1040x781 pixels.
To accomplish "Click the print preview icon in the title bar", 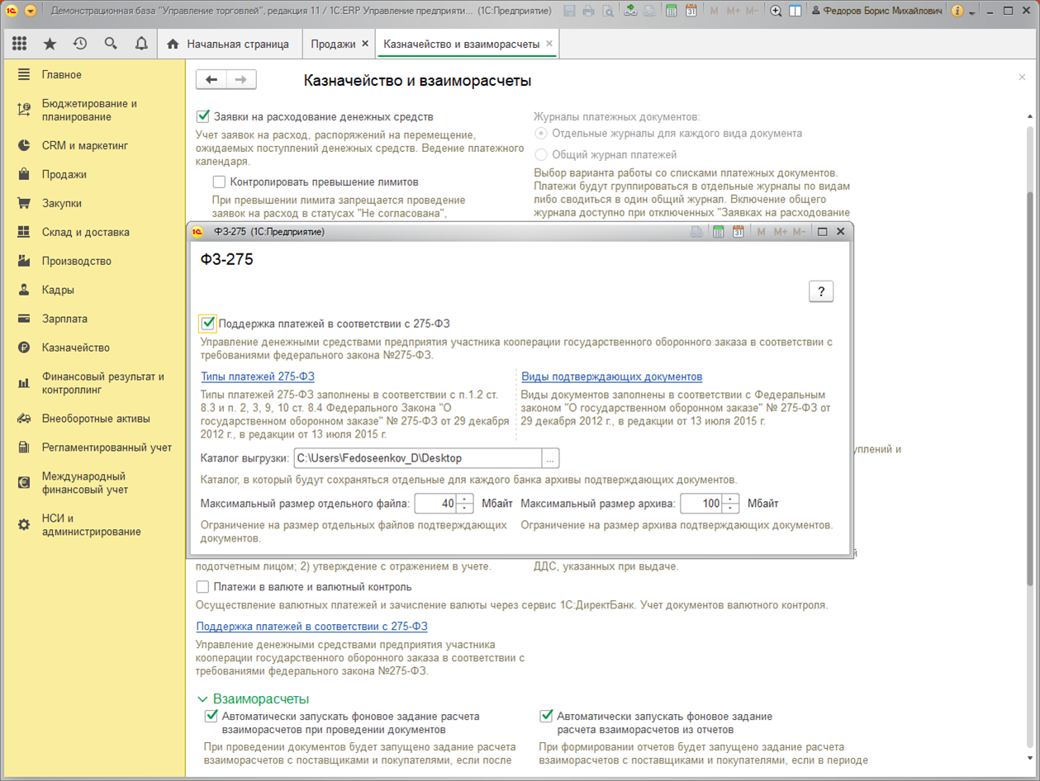I will 608,11.
